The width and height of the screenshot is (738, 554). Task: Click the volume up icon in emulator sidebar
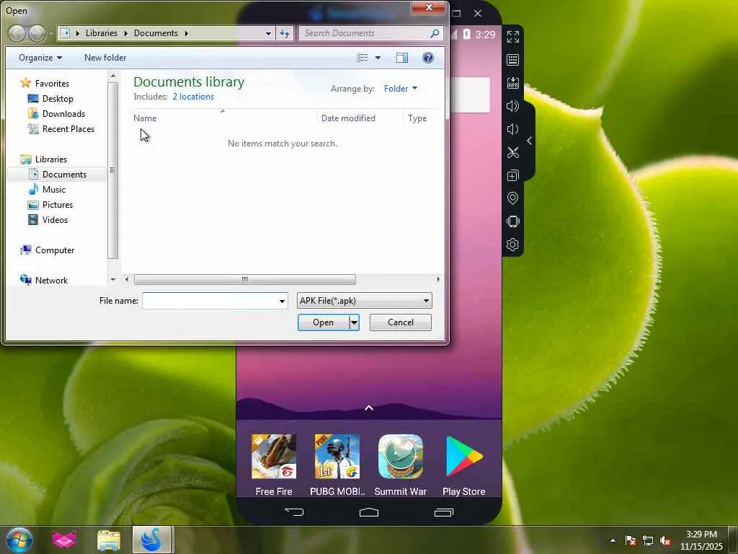coord(512,106)
